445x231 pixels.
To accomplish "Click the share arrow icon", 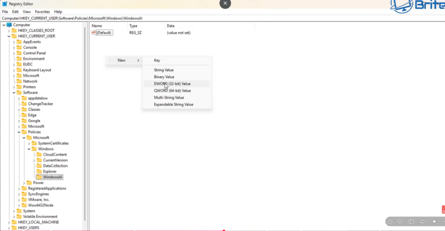I will [422, 221].
